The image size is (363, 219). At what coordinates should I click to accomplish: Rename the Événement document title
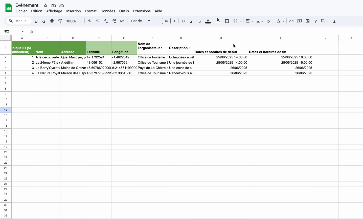click(27, 5)
